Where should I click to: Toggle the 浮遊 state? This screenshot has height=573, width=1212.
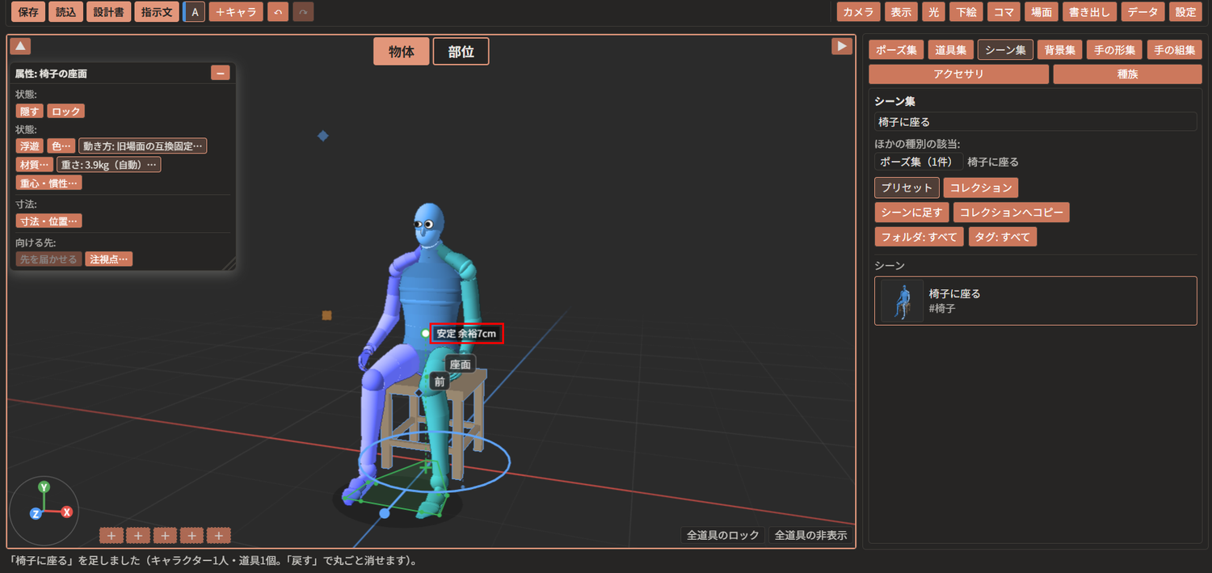pos(30,145)
